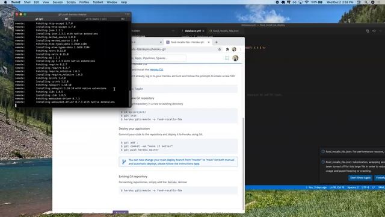The height and width of the screenshot is (217, 385).
Task: Open the Session menu
Action: (58, 2)
